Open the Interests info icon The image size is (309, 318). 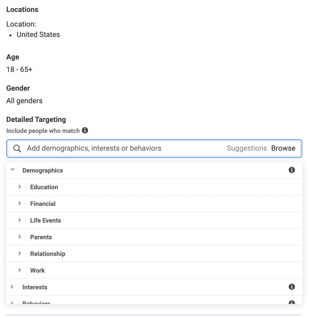292,287
